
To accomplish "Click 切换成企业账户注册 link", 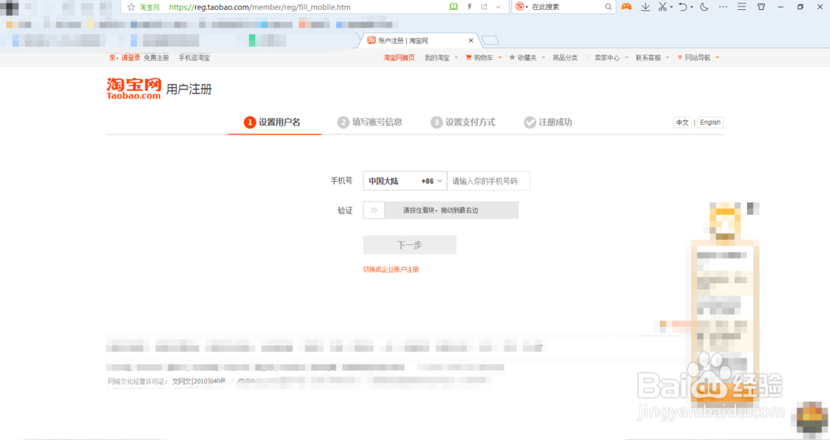I will point(391,270).
